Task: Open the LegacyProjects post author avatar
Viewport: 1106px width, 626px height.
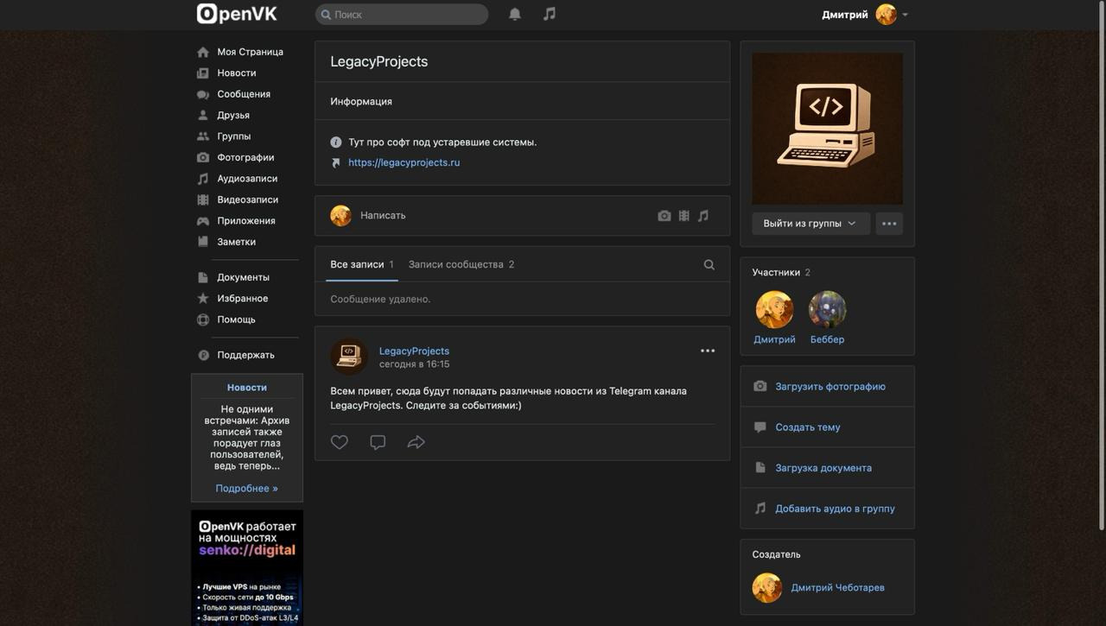Action: 349,357
